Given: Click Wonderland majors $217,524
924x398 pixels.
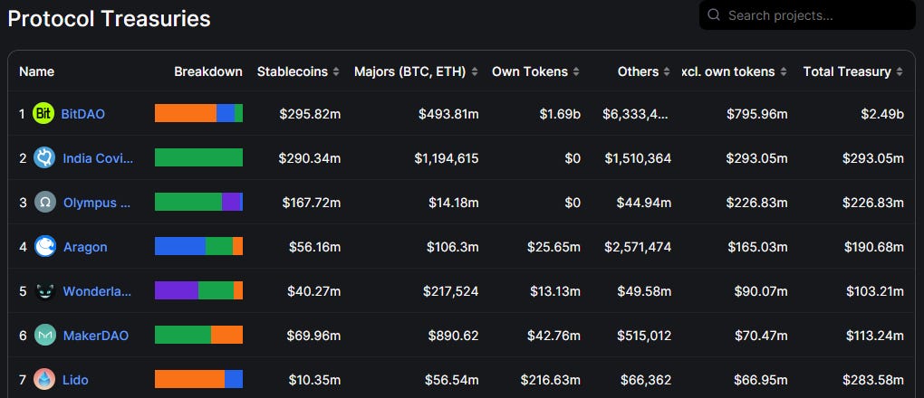Looking at the screenshot, I should coord(451,291).
